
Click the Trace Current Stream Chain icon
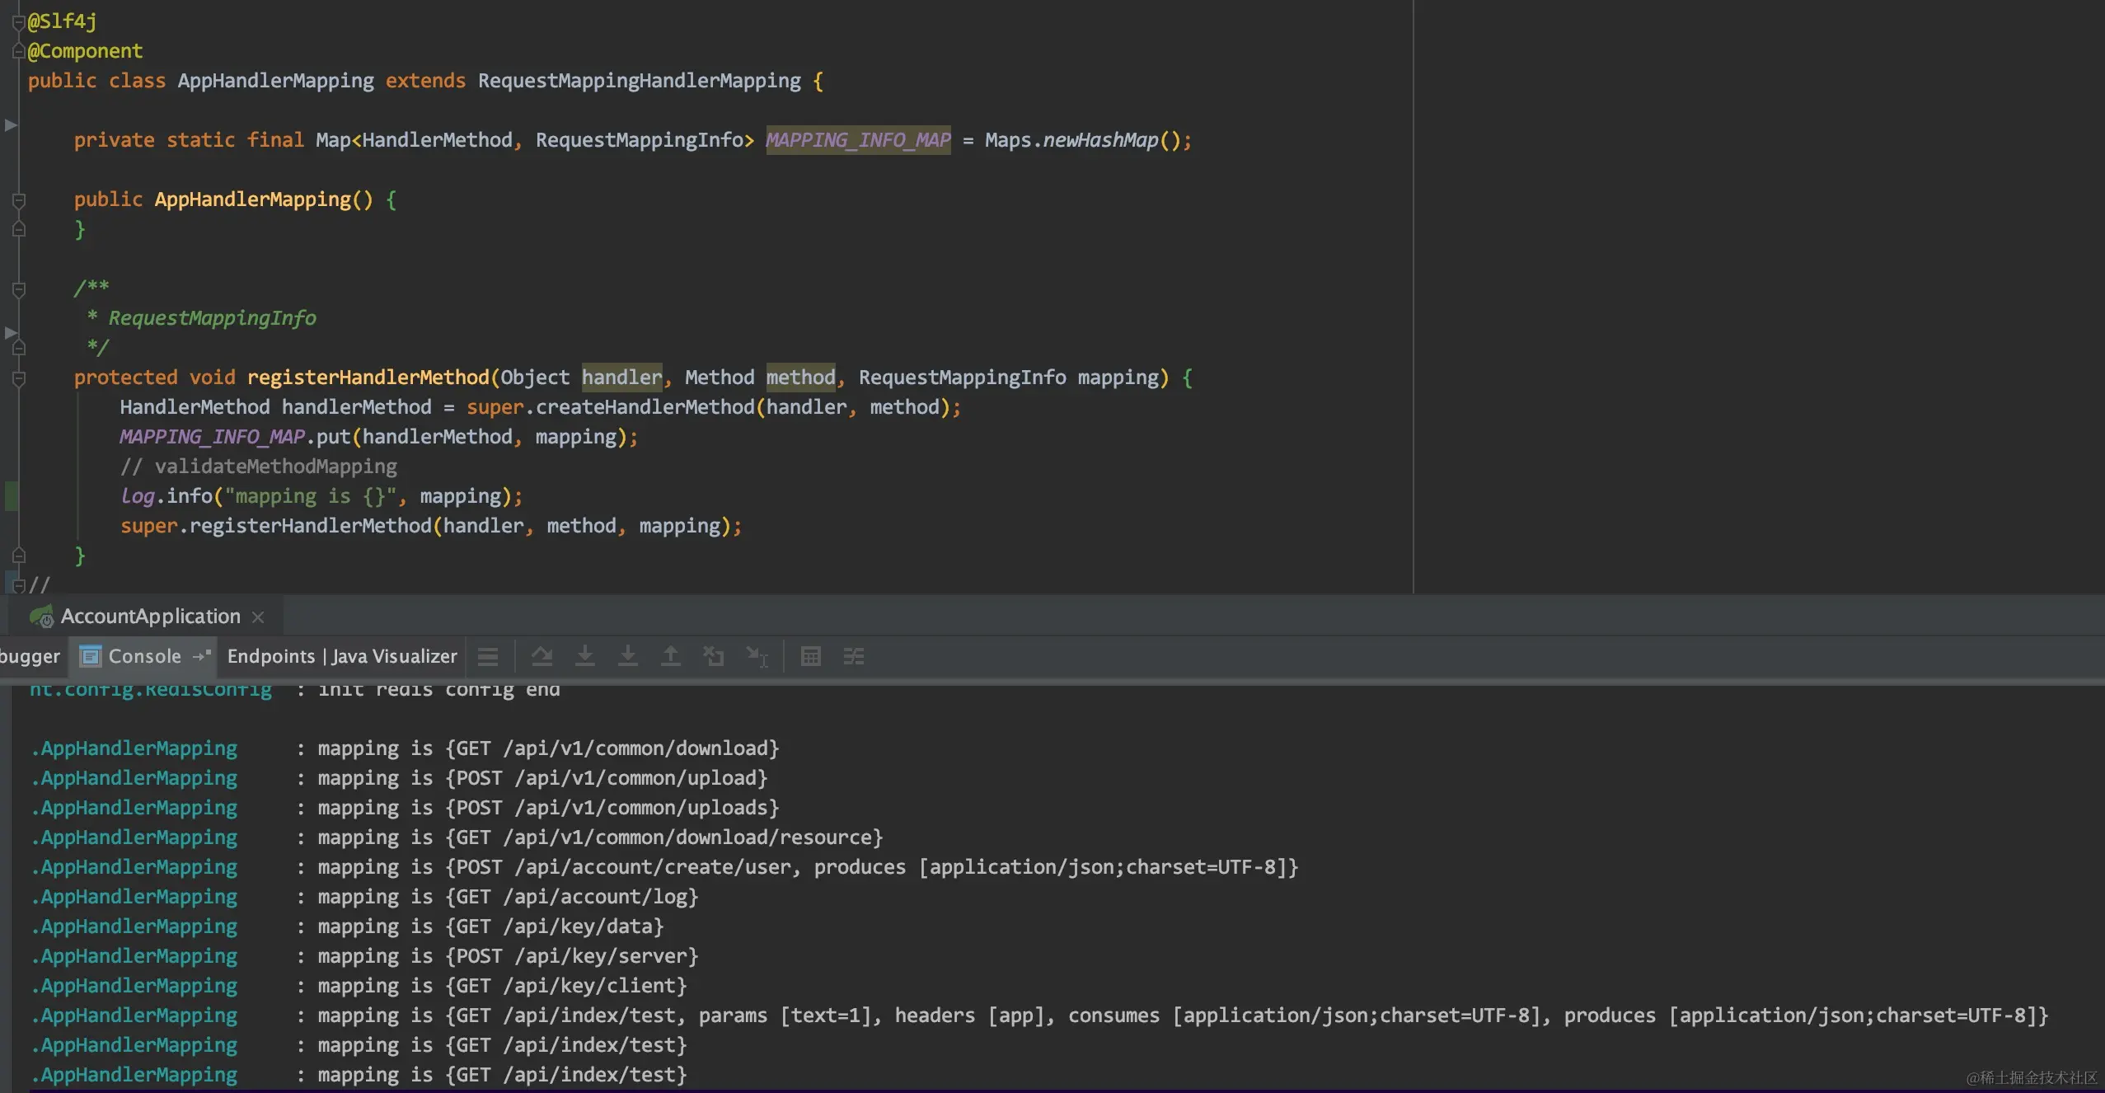coord(854,656)
